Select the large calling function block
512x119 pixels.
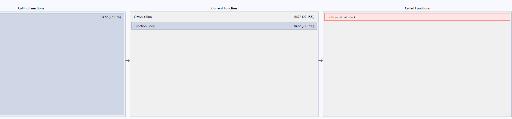(x=62, y=64)
